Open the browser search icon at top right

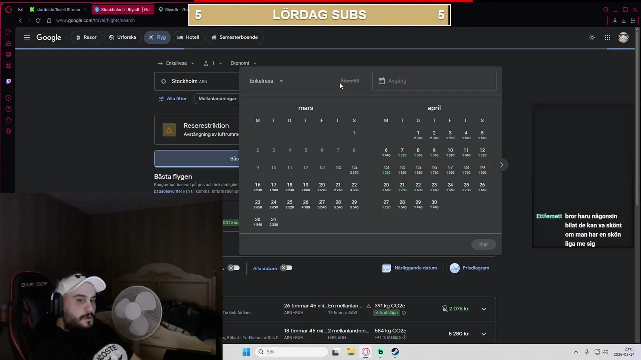[x=606, y=9]
